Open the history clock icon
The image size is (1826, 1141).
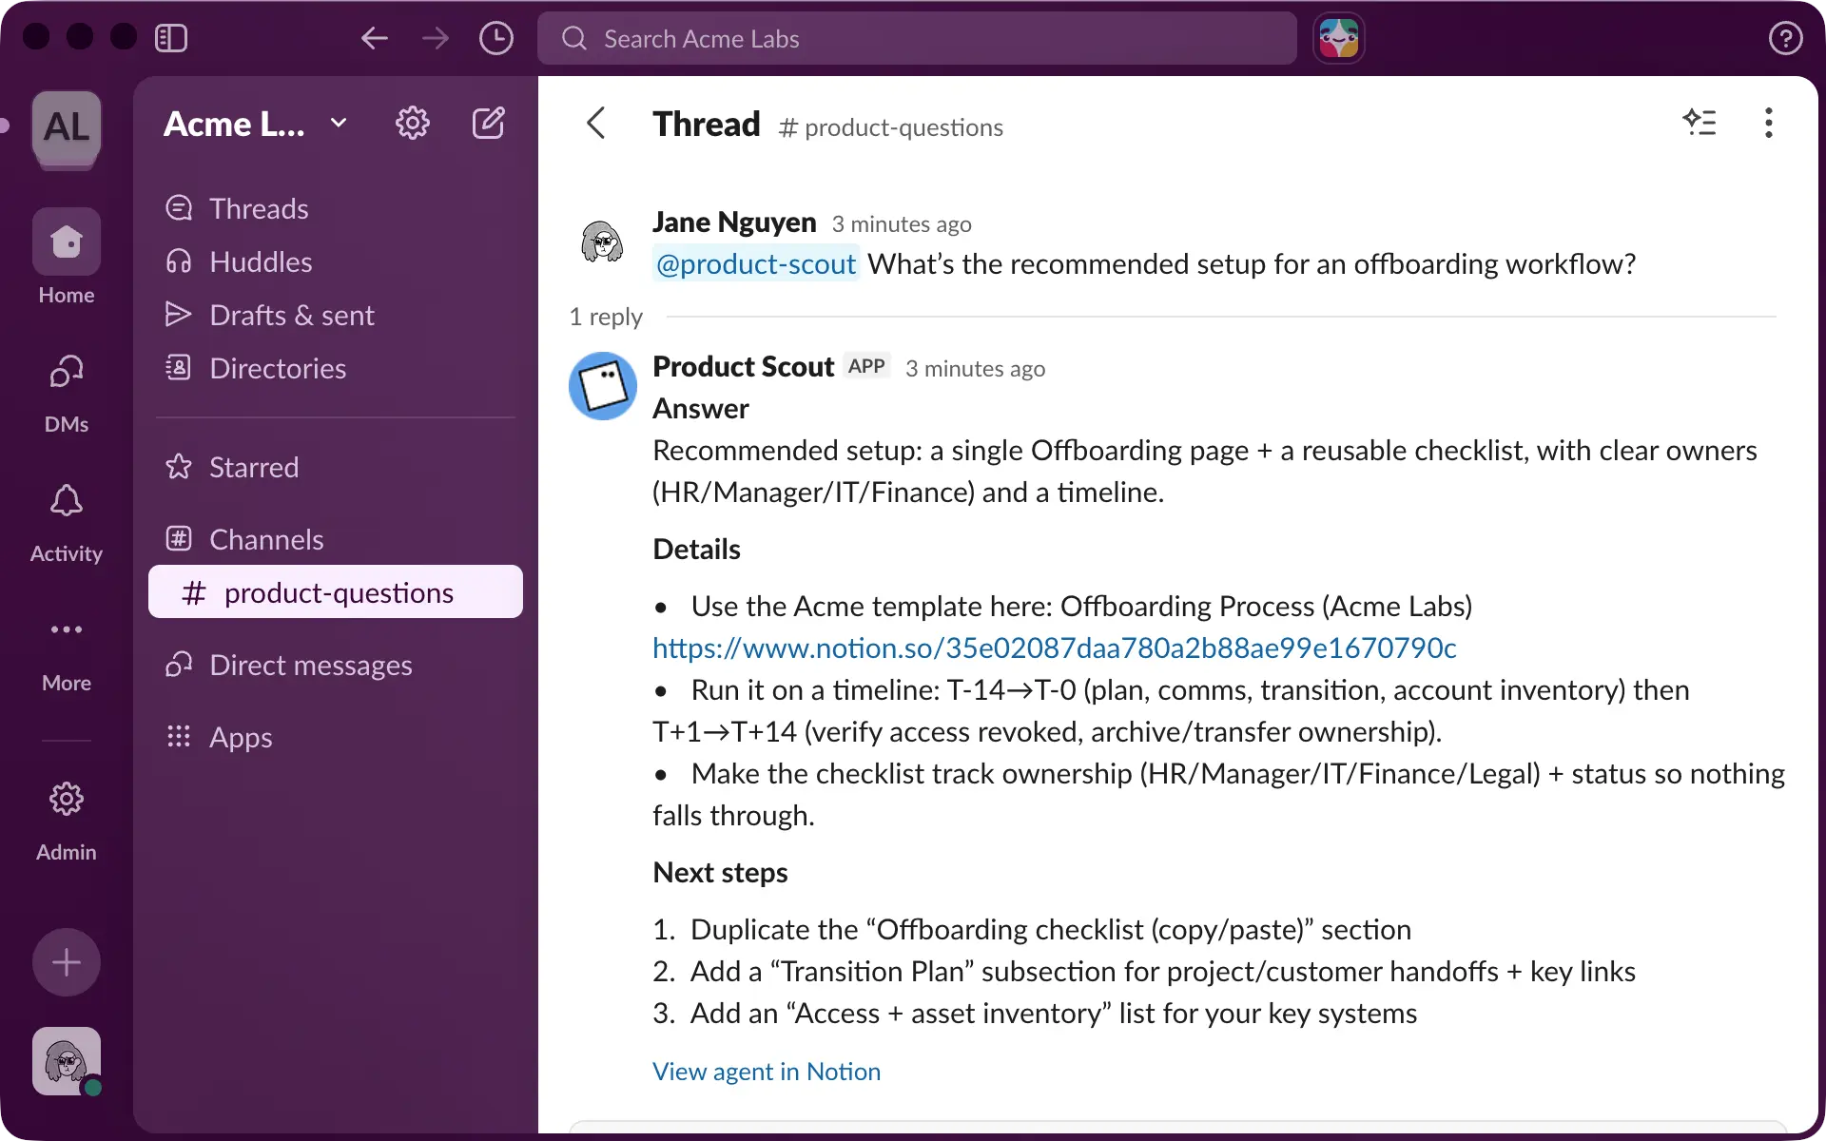[x=496, y=38]
